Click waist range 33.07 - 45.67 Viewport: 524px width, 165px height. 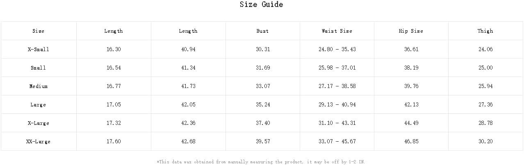[337, 142]
